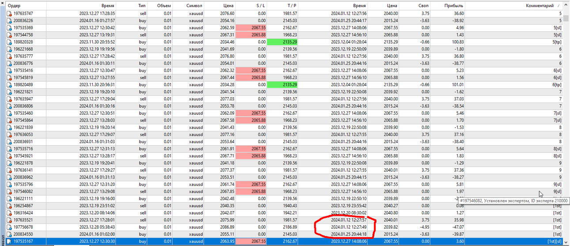Click the order icon beside order 197635777
Image resolution: width=570 pixels, height=246 pixels.
click(9, 56)
